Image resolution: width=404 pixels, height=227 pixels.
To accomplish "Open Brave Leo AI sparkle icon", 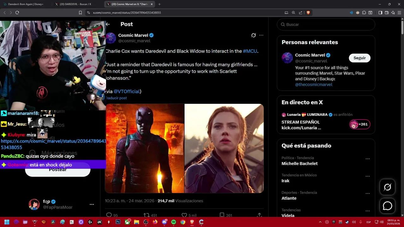I will tap(393, 13).
